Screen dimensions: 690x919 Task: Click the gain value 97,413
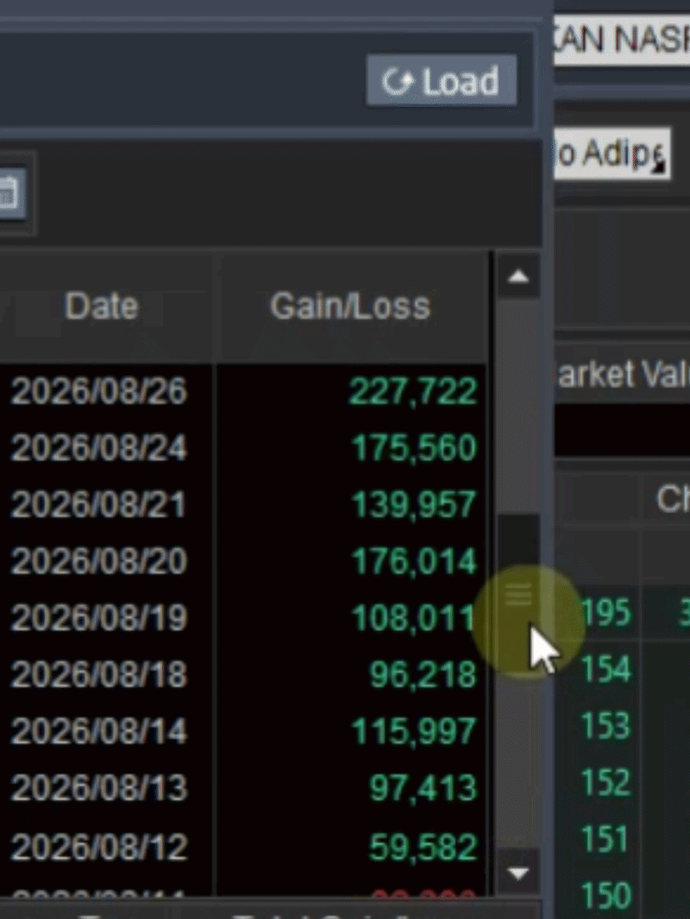[x=423, y=788]
